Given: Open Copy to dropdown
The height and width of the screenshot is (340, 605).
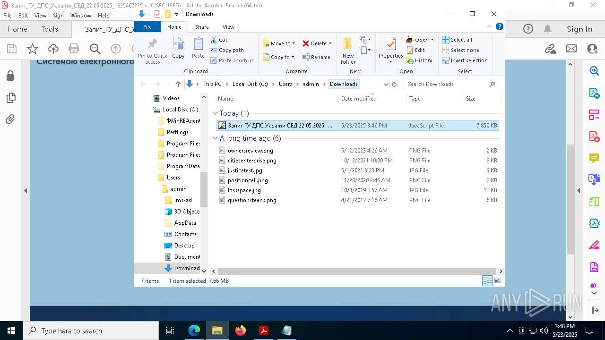Looking at the screenshot, I should [278, 57].
